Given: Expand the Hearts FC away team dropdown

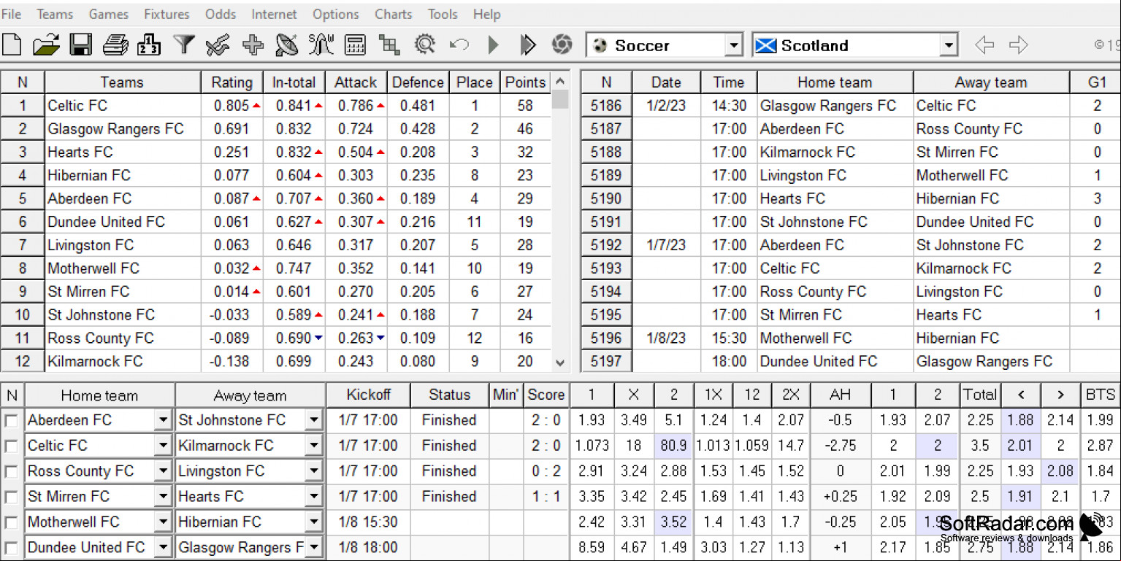Looking at the screenshot, I should point(314,497).
